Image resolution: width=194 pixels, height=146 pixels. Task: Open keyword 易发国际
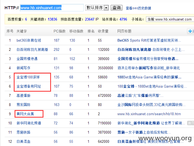[x=23, y=105]
